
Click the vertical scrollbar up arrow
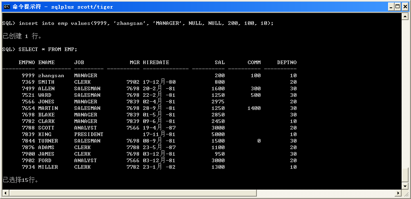(405, 17)
